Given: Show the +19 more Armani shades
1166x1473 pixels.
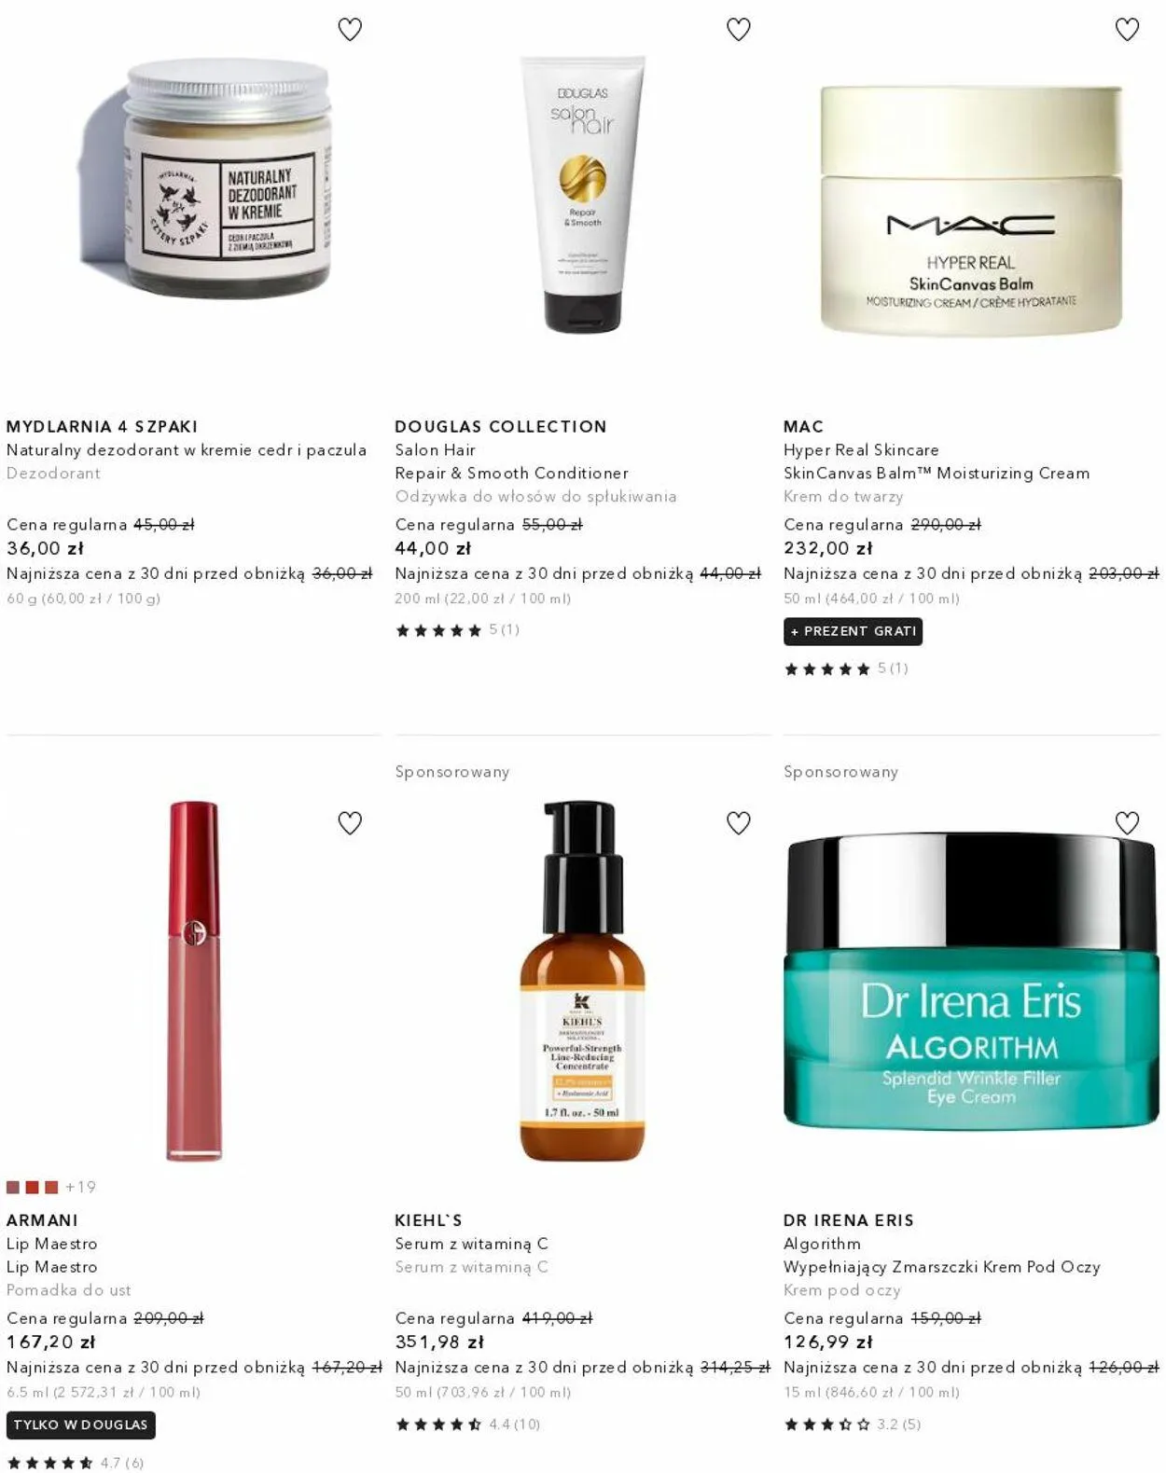Looking at the screenshot, I should (80, 1187).
